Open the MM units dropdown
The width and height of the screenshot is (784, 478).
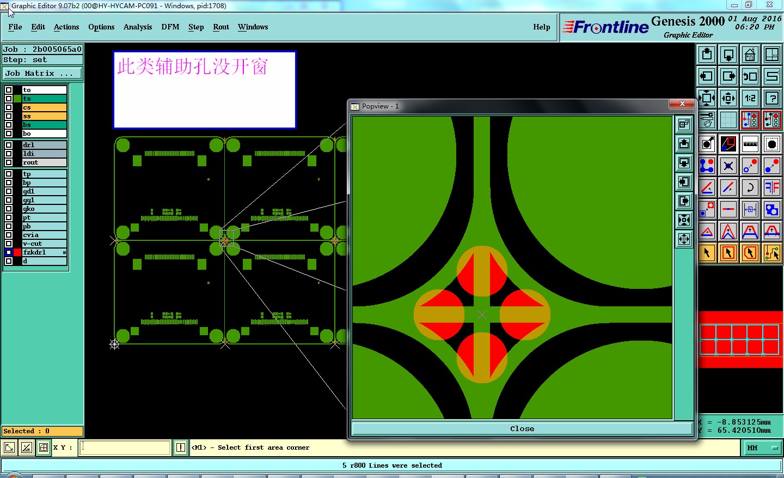click(x=762, y=448)
